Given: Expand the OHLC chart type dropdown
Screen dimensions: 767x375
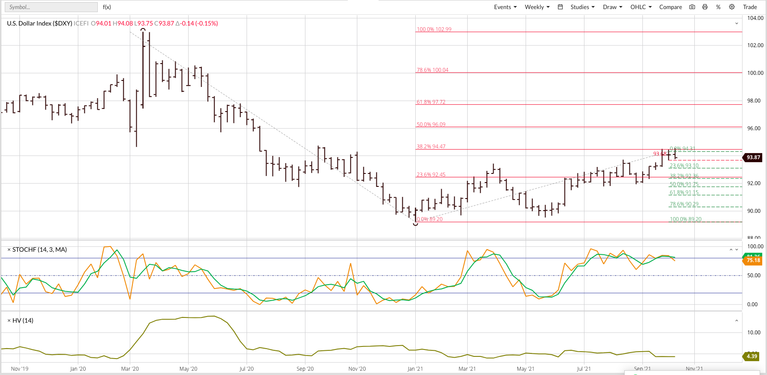Looking at the screenshot, I should (x=641, y=7).
